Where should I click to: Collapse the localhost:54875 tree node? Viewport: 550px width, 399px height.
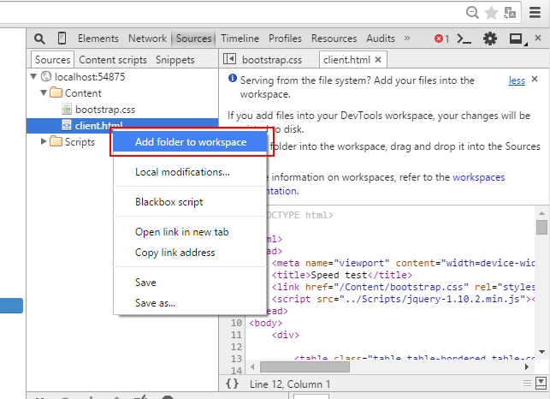(x=33, y=76)
